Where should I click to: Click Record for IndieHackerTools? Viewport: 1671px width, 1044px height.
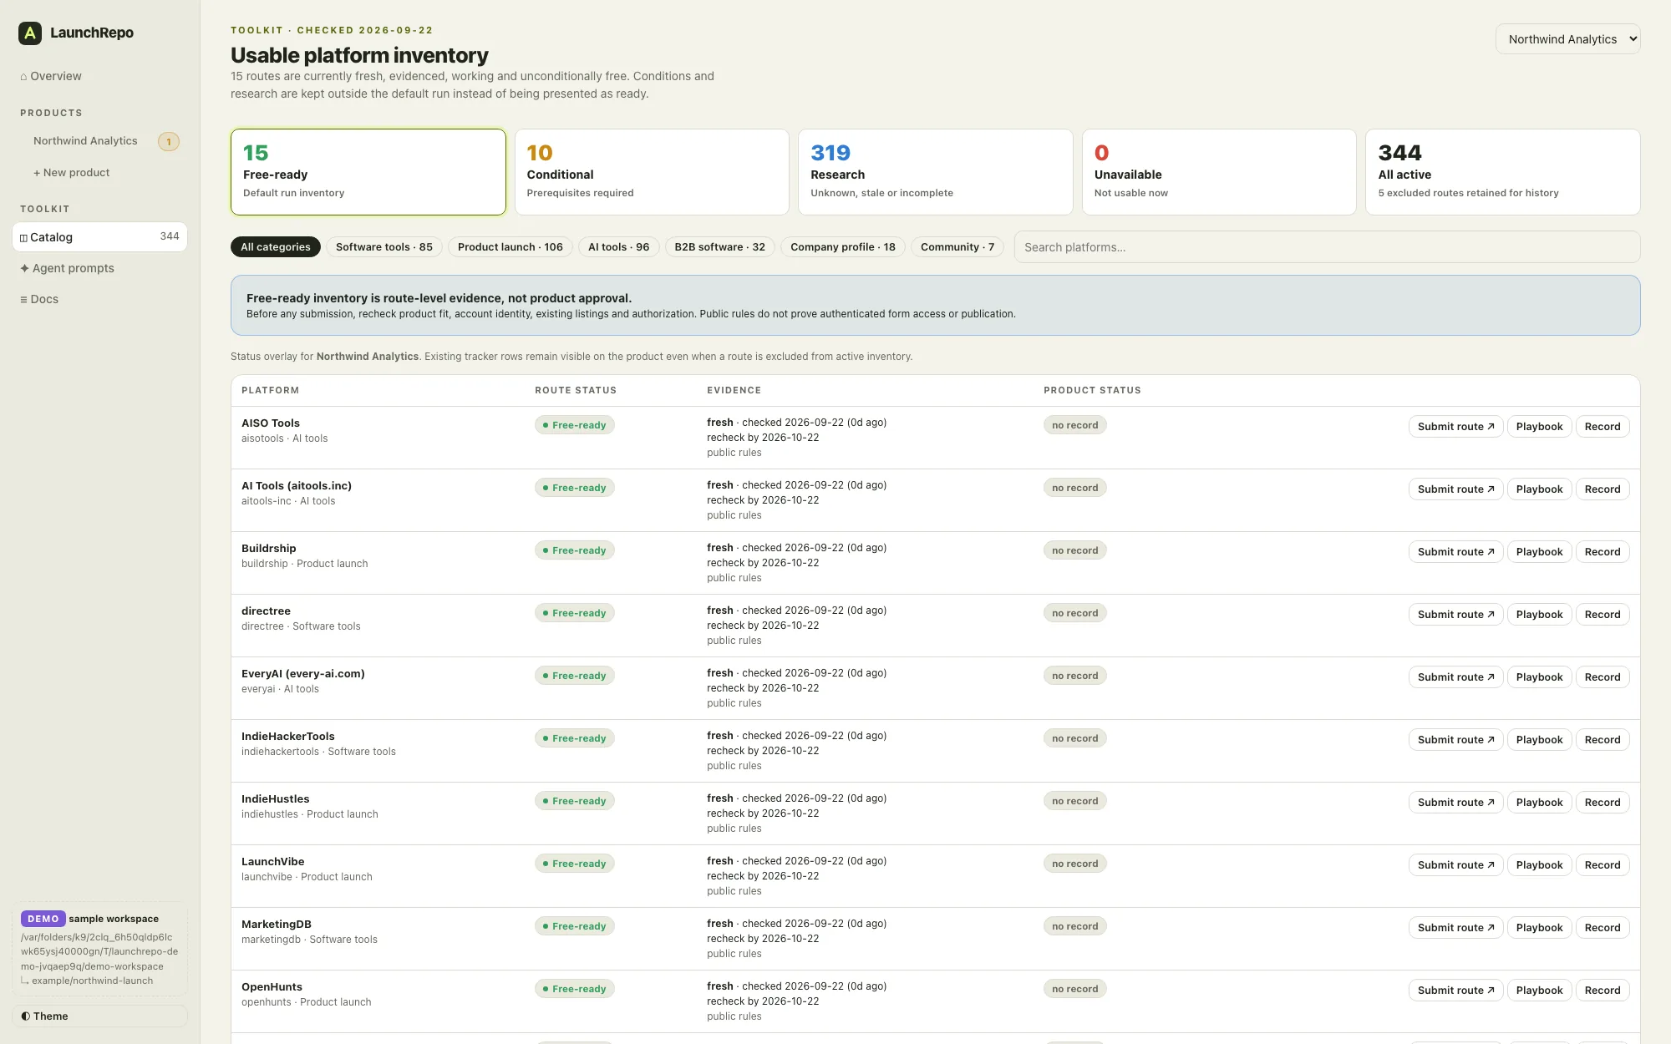coord(1602,740)
